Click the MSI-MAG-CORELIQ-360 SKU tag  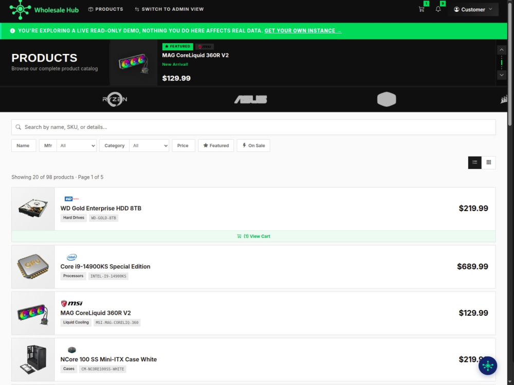point(117,323)
